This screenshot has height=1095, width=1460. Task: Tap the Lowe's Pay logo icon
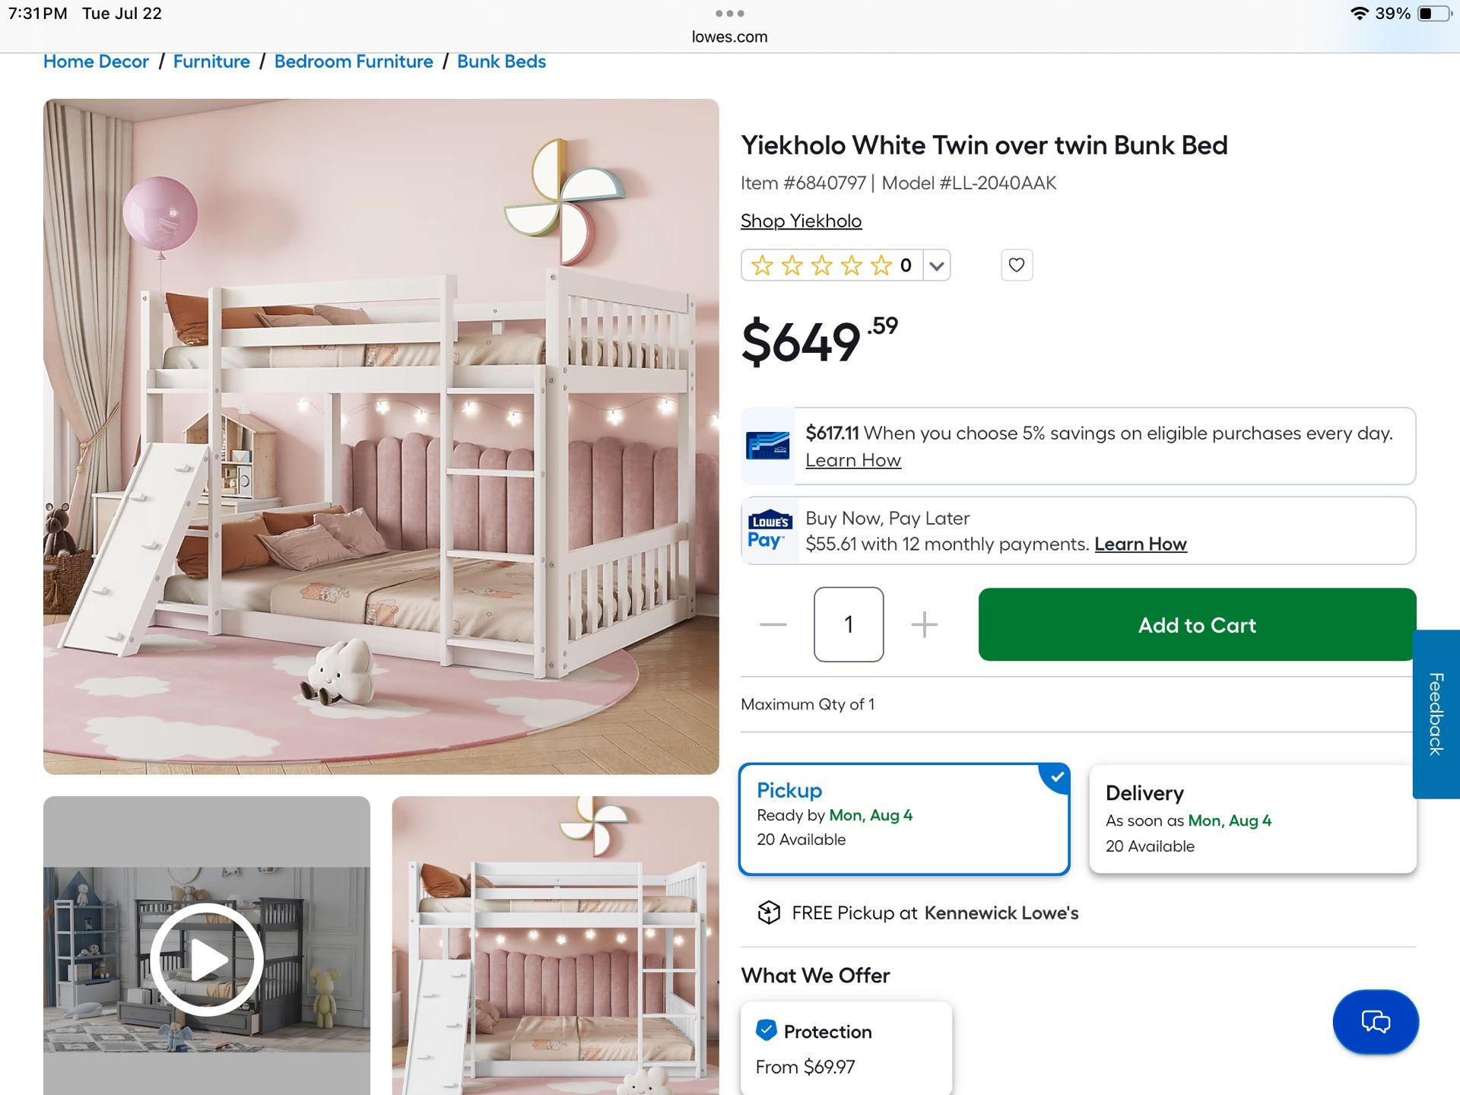pyautogui.click(x=769, y=530)
